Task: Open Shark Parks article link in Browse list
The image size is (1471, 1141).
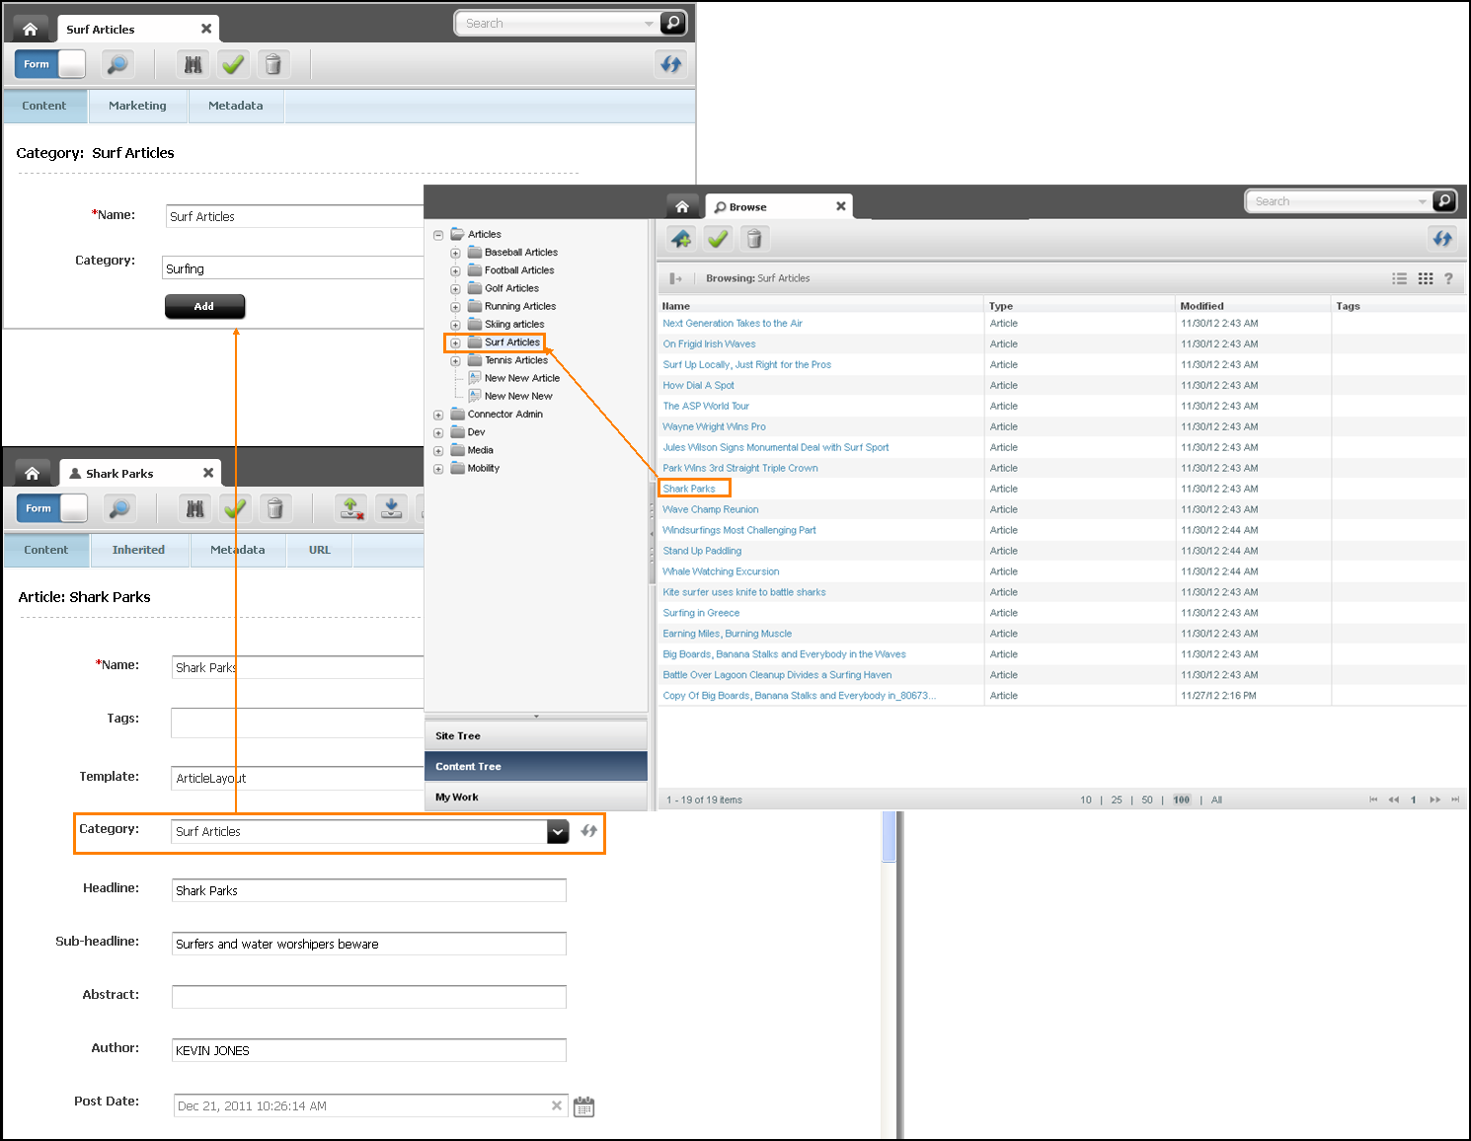Action: [x=689, y=489]
